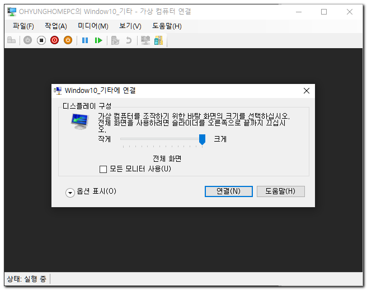367x290 pixels.
Task: Click the Revert arrow icon
Action: 128,40
